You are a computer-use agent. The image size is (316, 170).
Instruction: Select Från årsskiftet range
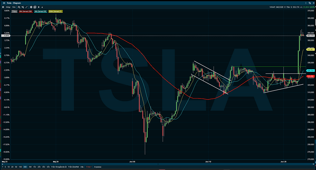click(x=74, y=167)
